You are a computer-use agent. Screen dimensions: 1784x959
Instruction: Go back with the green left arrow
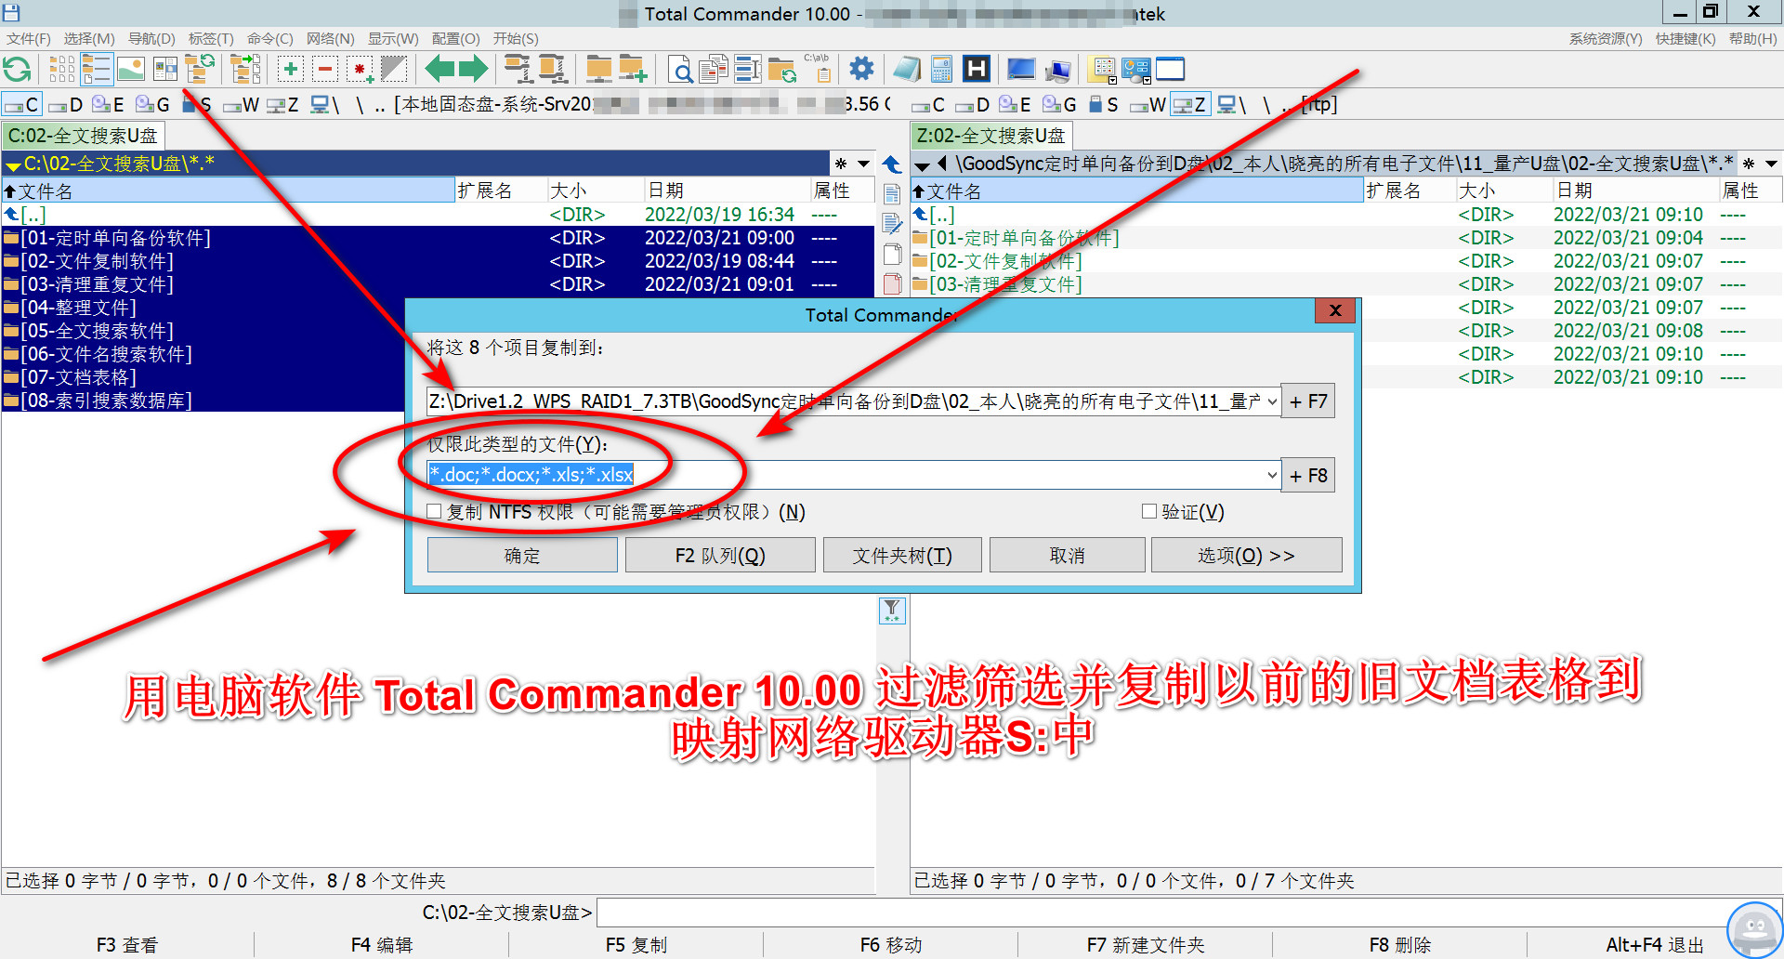439,69
